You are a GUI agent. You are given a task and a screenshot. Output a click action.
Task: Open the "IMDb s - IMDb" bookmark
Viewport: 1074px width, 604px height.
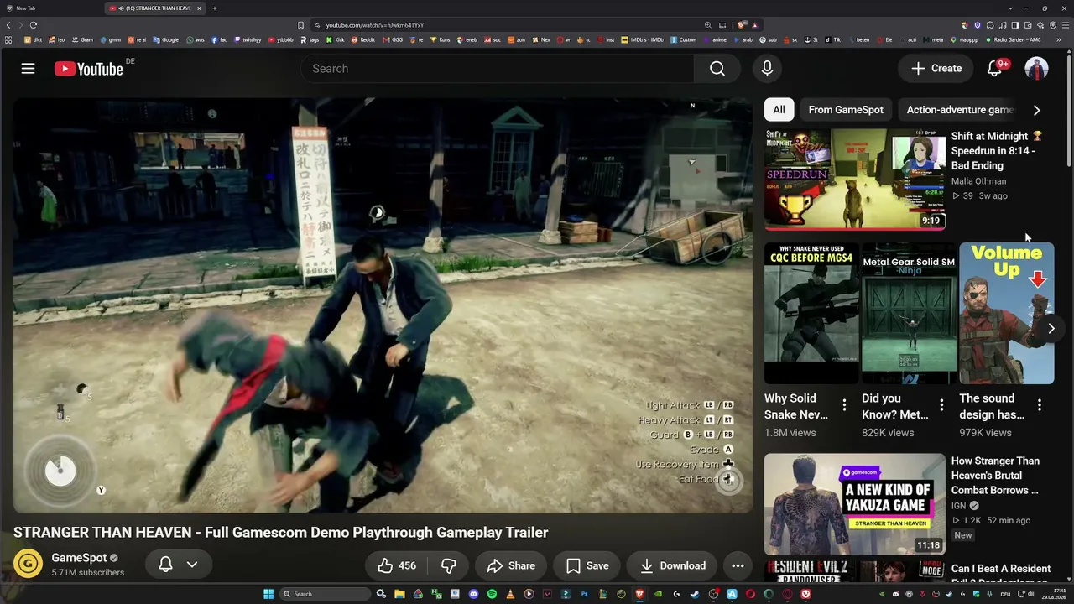[641, 39]
